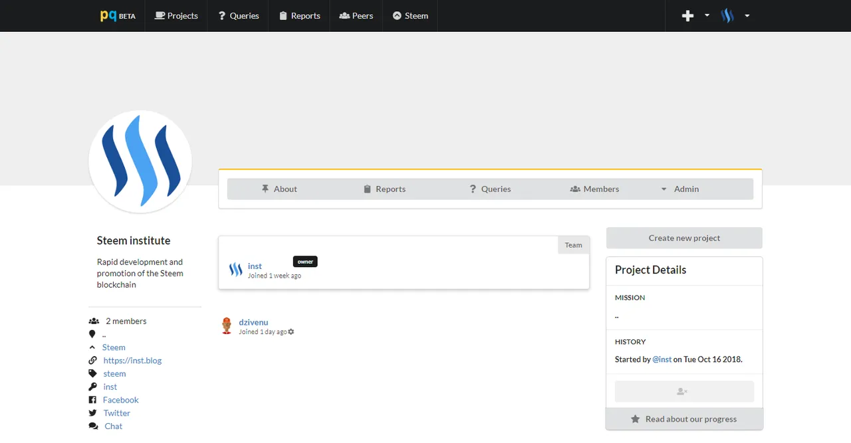Viewport: 851px width, 443px height.
Task: Open the Facebook link
Action: (x=121, y=400)
